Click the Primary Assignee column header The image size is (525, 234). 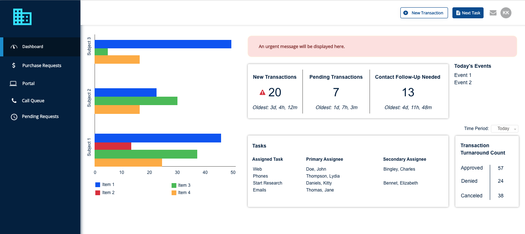(324, 159)
